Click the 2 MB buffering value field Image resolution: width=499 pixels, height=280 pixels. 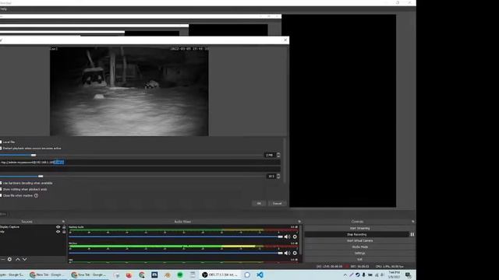271,155
